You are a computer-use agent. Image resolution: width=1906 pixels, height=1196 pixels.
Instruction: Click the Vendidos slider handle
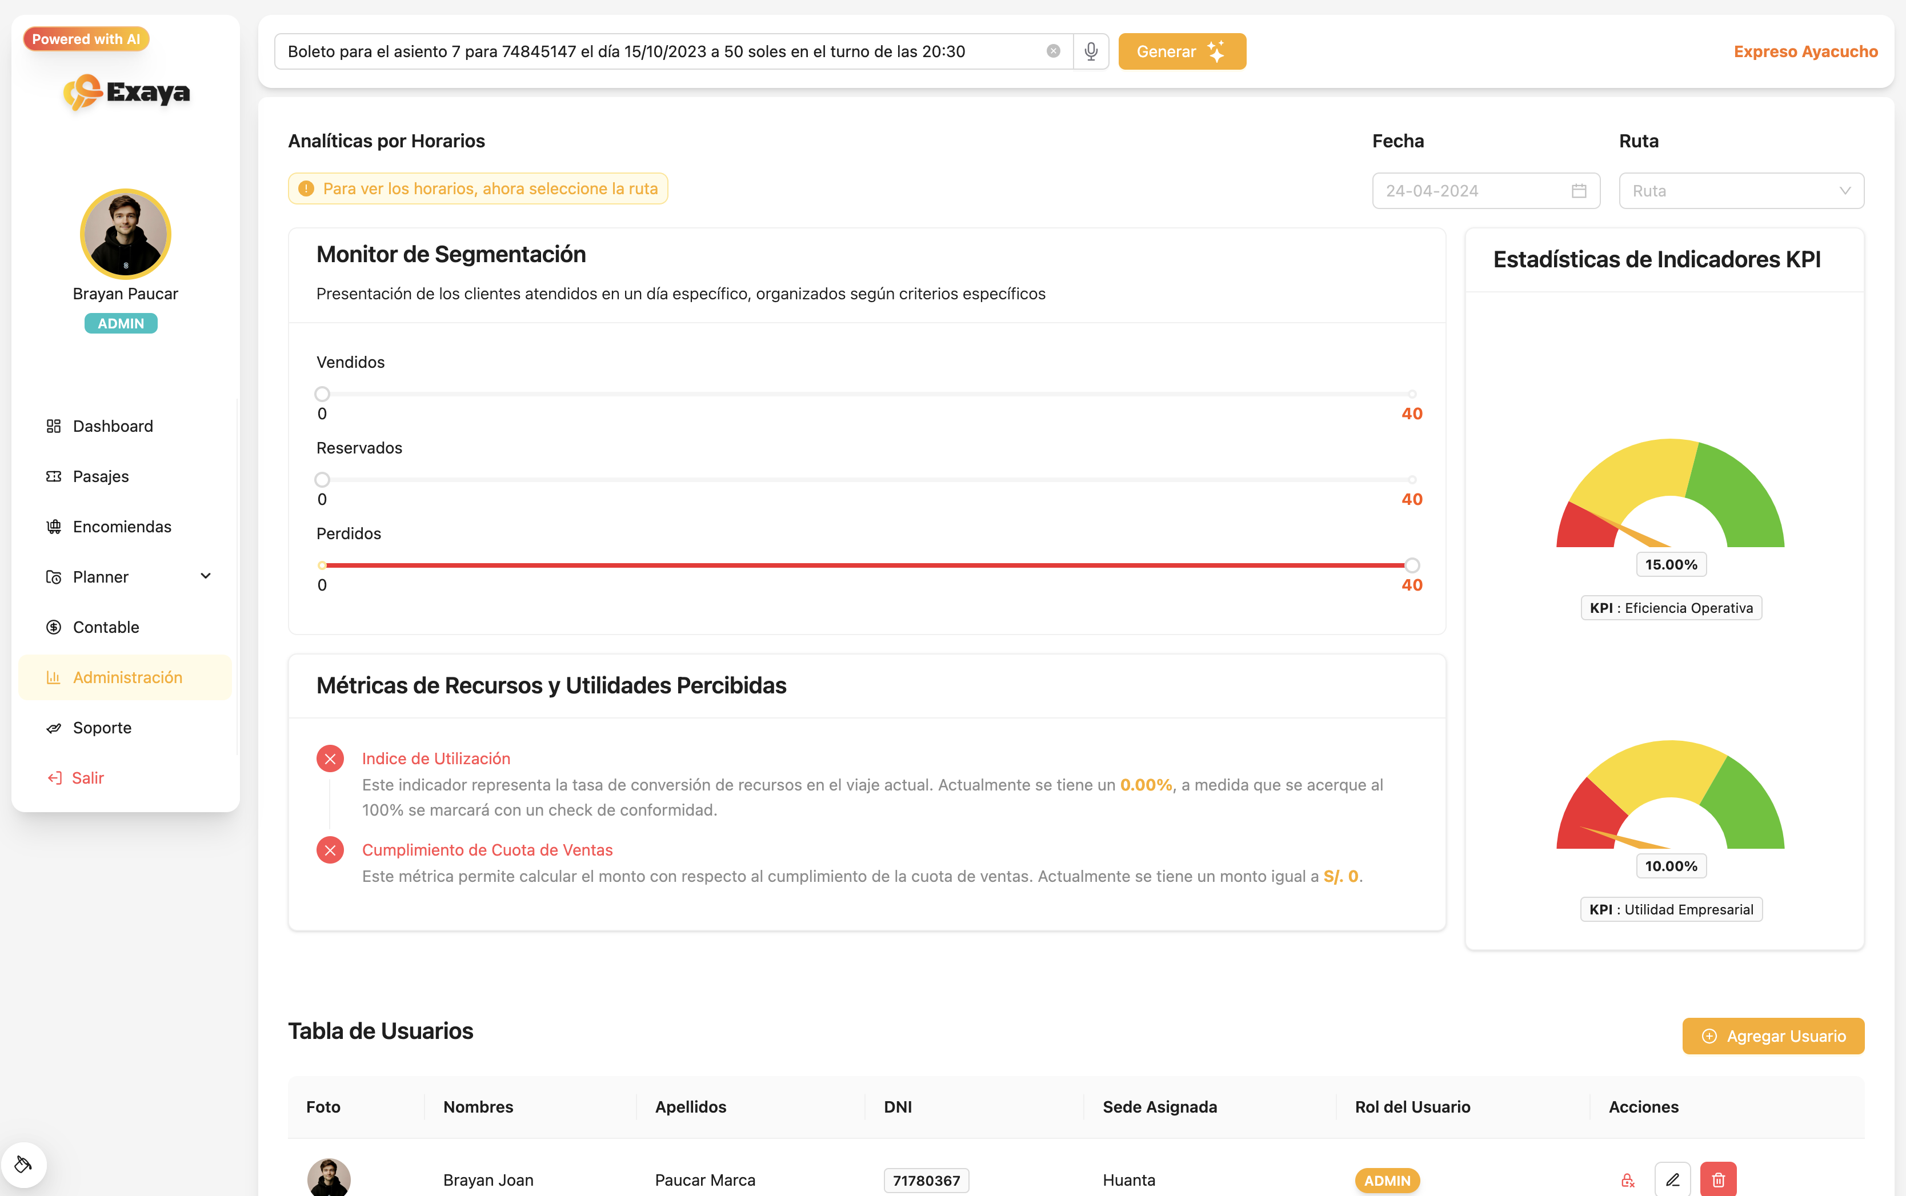point(322,394)
